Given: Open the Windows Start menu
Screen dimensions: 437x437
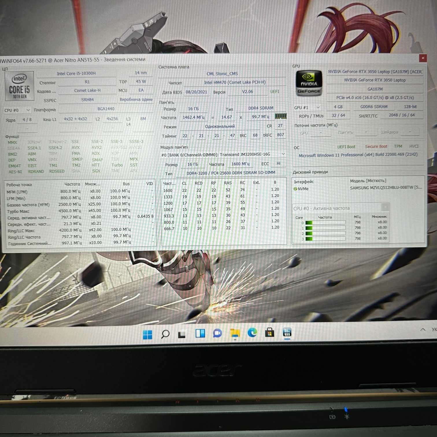Looking at the screenshot, I should (x=147, y=334).
